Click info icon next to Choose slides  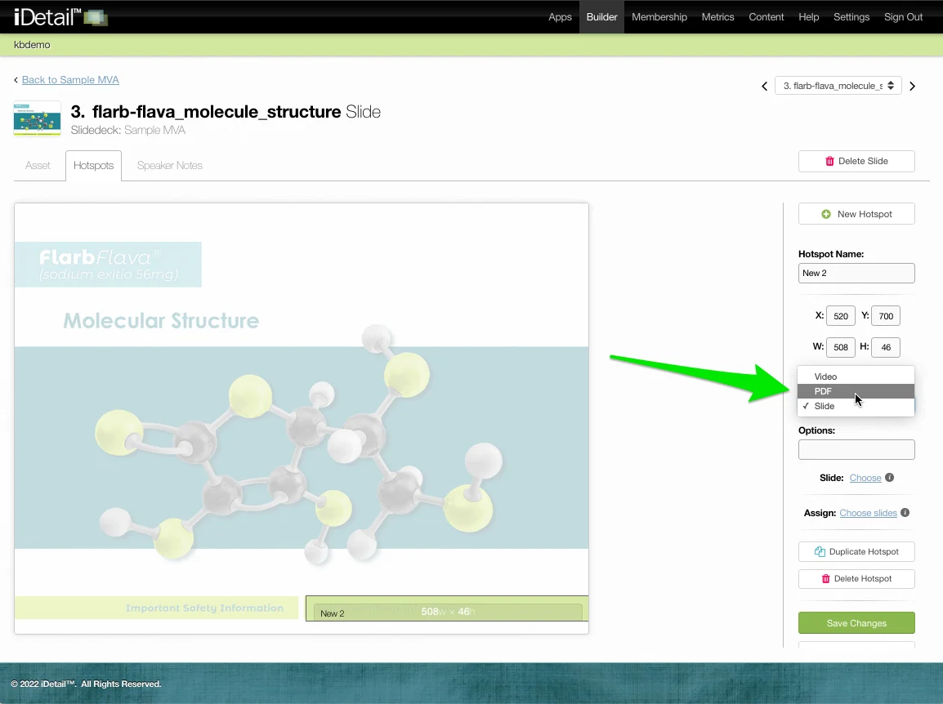tap(905, 513)
